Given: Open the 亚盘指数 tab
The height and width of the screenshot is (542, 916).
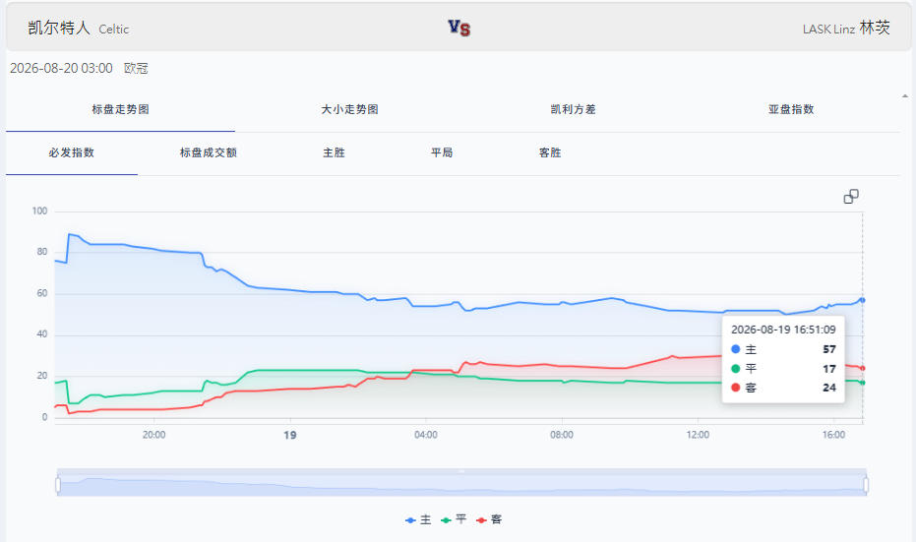Looking at the screenshot, I should (791, 109).
